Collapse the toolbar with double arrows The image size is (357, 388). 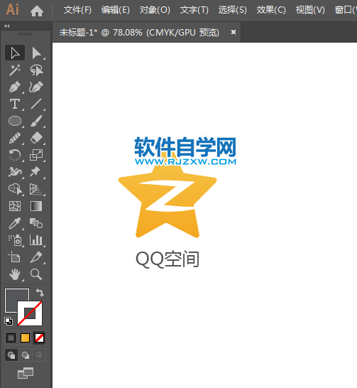click(x=7, y=26)
